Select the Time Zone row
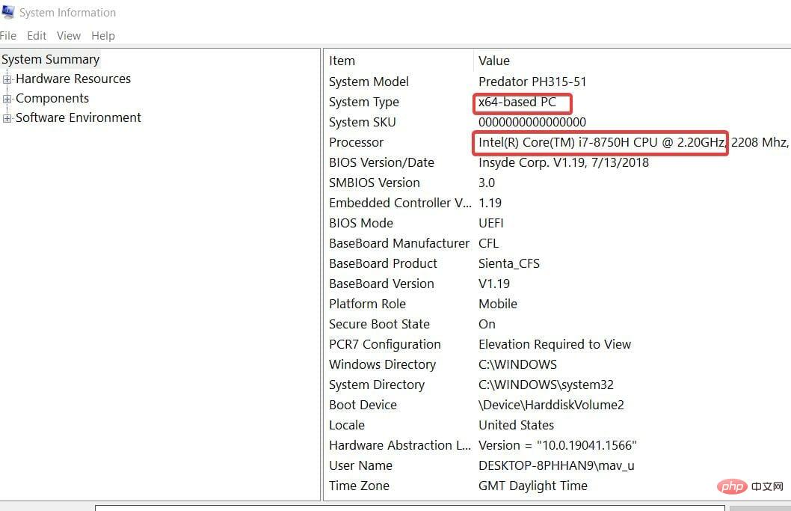Viewport: 791px width, 511px height. [x=359, y=486]
